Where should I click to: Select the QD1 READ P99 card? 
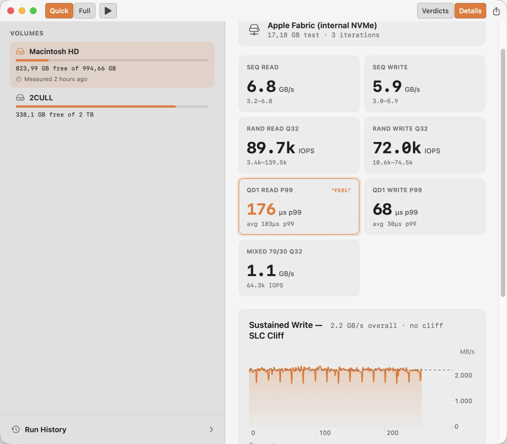[x=299, y=207]
